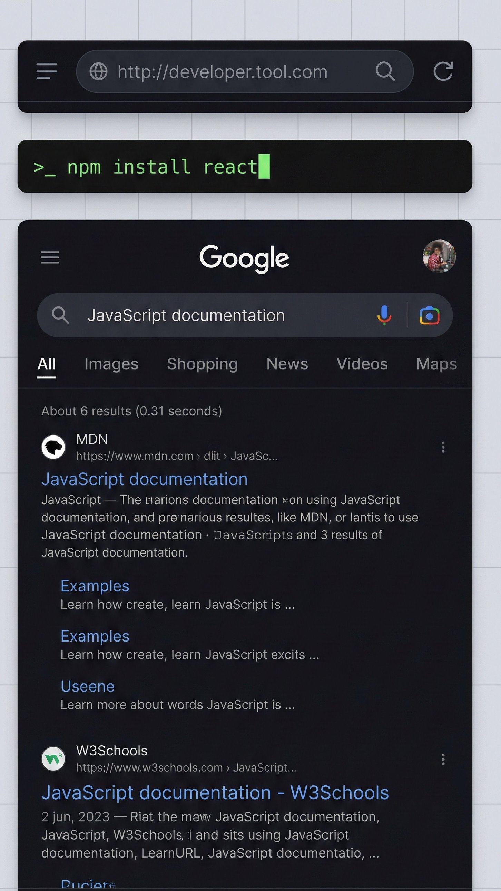Switch to the Shopping tab

pyautogui.click(x=203, y=364)
